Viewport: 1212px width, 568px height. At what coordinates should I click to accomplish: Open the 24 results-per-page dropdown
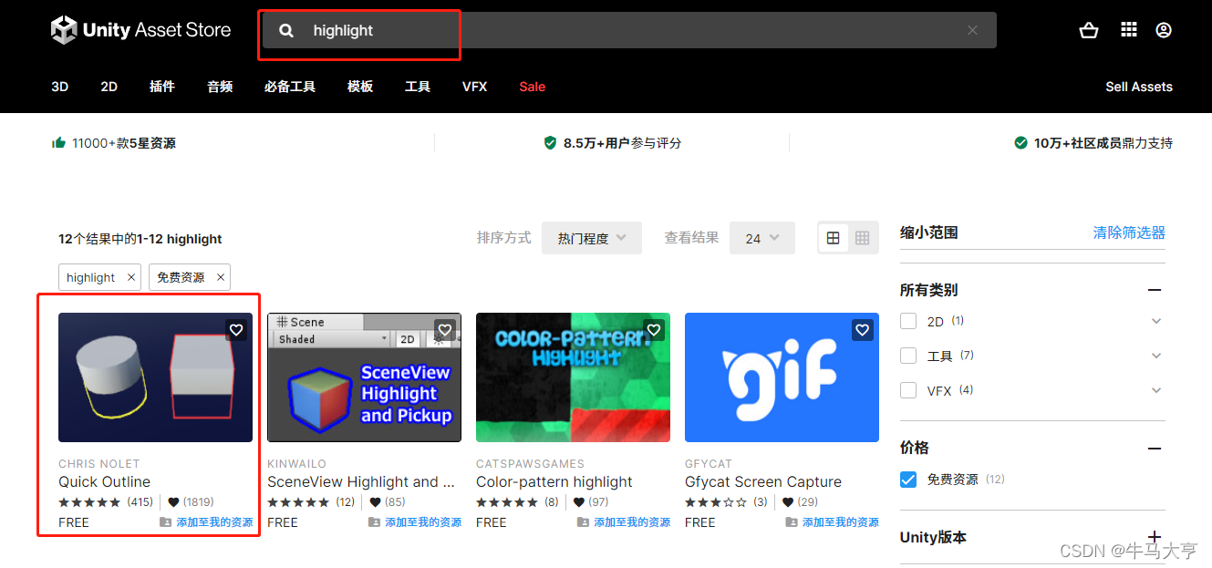click(x=762, y=238)
